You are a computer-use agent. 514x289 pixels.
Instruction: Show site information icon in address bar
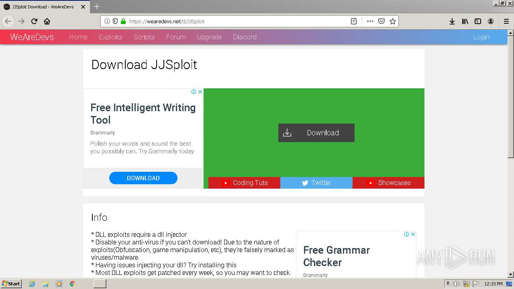pos(107,21)
